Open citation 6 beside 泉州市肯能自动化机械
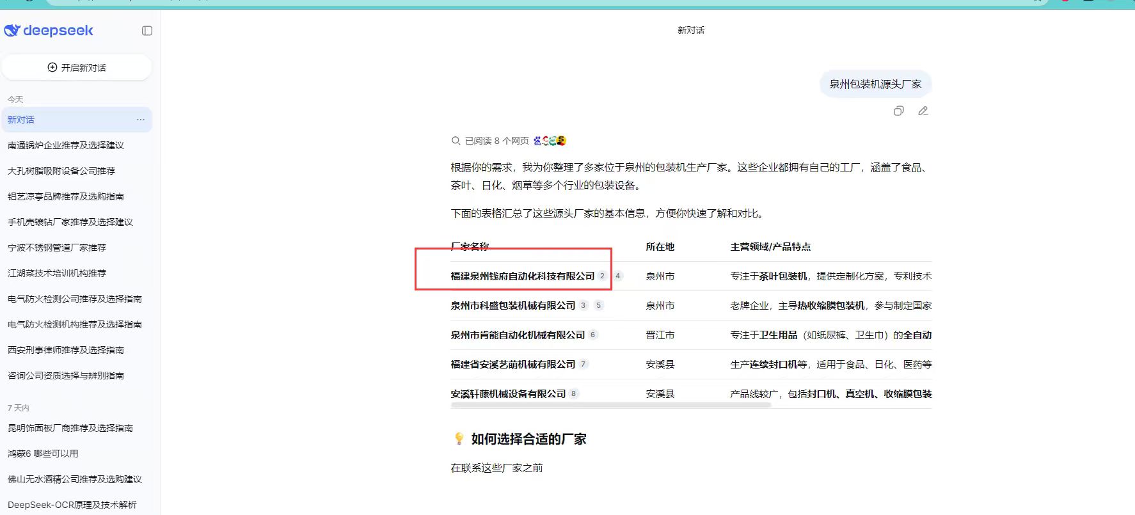 (592, 335)
